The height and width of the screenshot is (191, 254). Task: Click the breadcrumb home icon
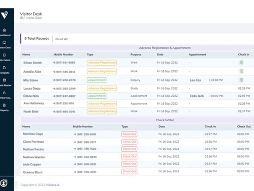21,18
